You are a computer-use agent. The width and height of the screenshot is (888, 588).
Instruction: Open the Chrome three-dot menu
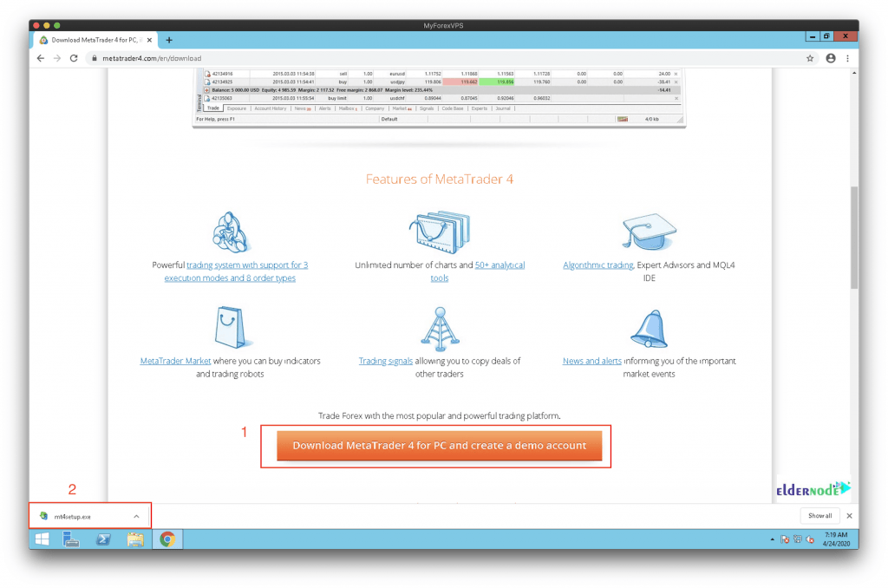(x=847, y=58)
